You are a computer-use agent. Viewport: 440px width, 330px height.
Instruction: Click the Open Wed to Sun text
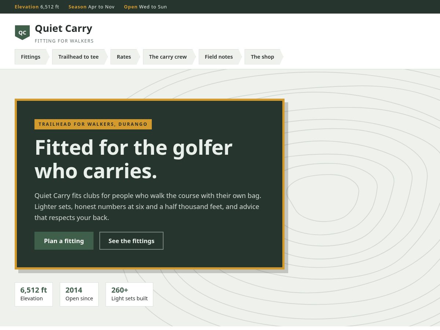pyautogui.click(x=145, y=7)
